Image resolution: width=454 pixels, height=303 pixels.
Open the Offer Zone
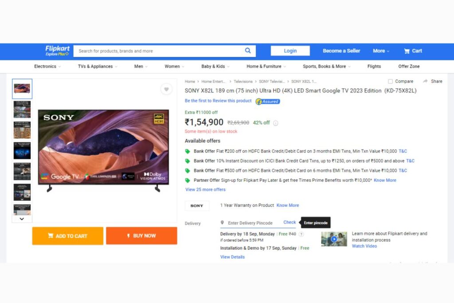coord(409,67)
